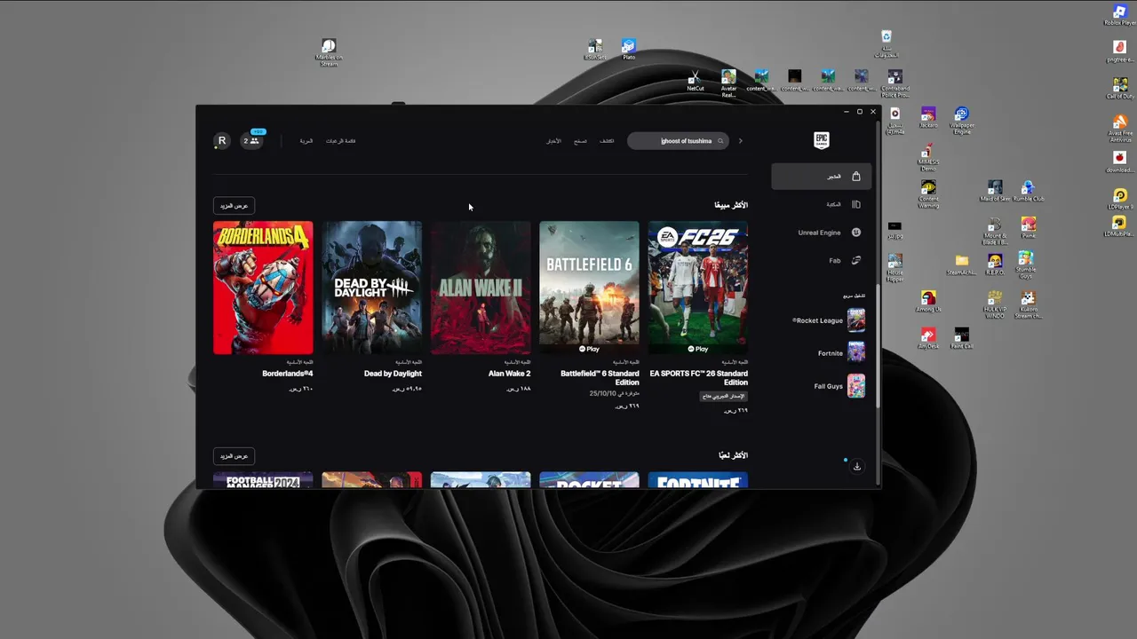The image size is (1137, 639).
Task: Select the Marbles on Stream desktop icon
Action: (x=329, y=52)
